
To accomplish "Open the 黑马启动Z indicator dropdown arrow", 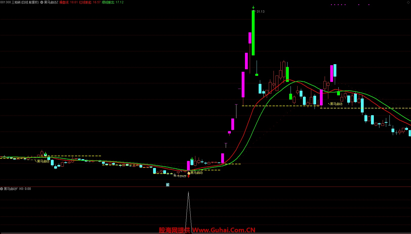I will pos(42,2).
